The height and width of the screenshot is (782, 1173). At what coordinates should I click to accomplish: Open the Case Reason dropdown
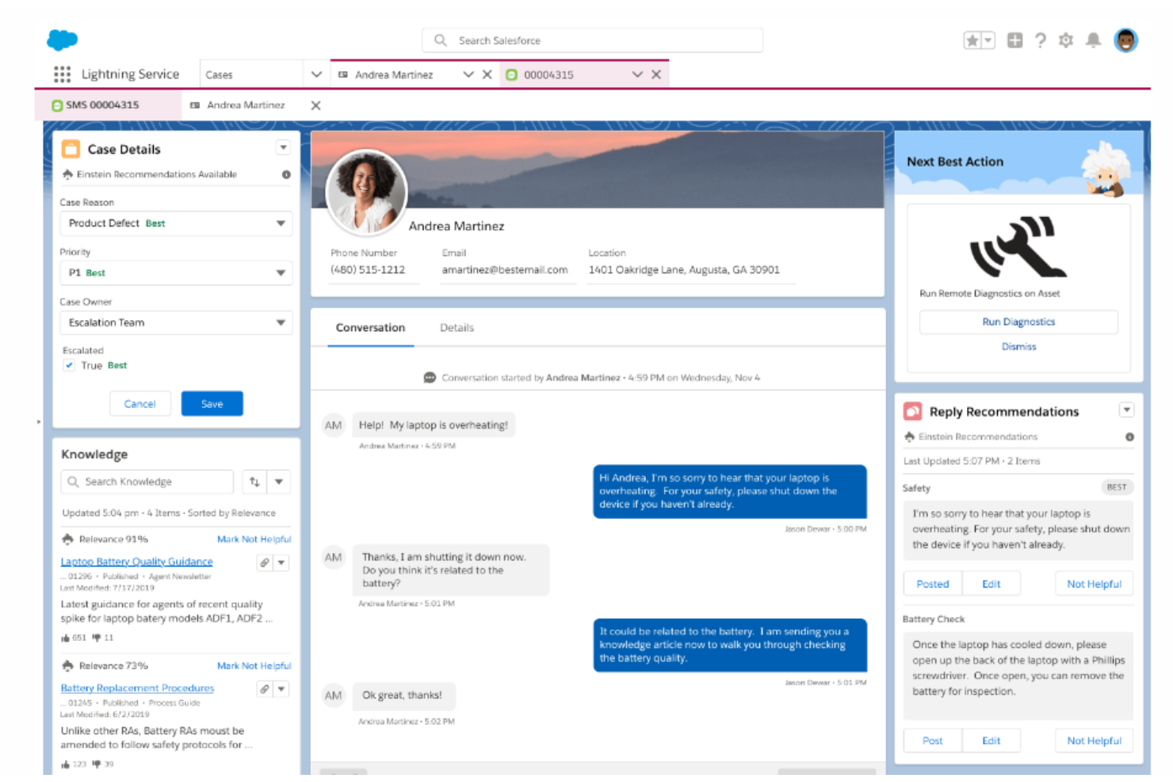281,223
